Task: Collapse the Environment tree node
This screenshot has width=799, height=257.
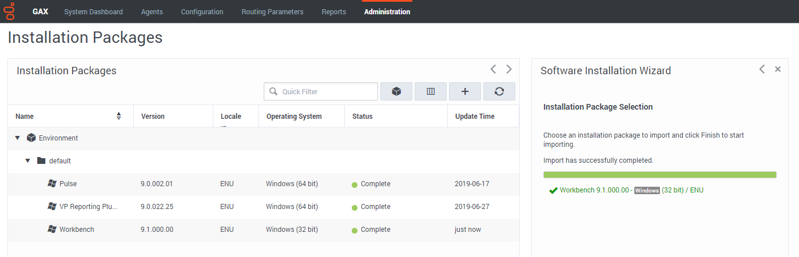Action: (17, 138)
